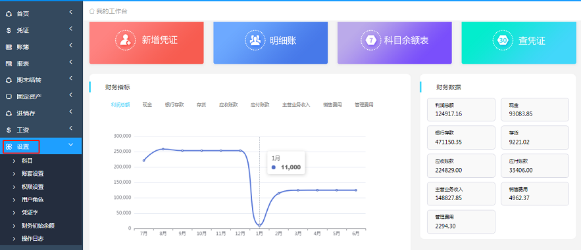Click the 首页 sidebar icon
The height and width of the screenshot is (250, 581).
coord(9,14)
